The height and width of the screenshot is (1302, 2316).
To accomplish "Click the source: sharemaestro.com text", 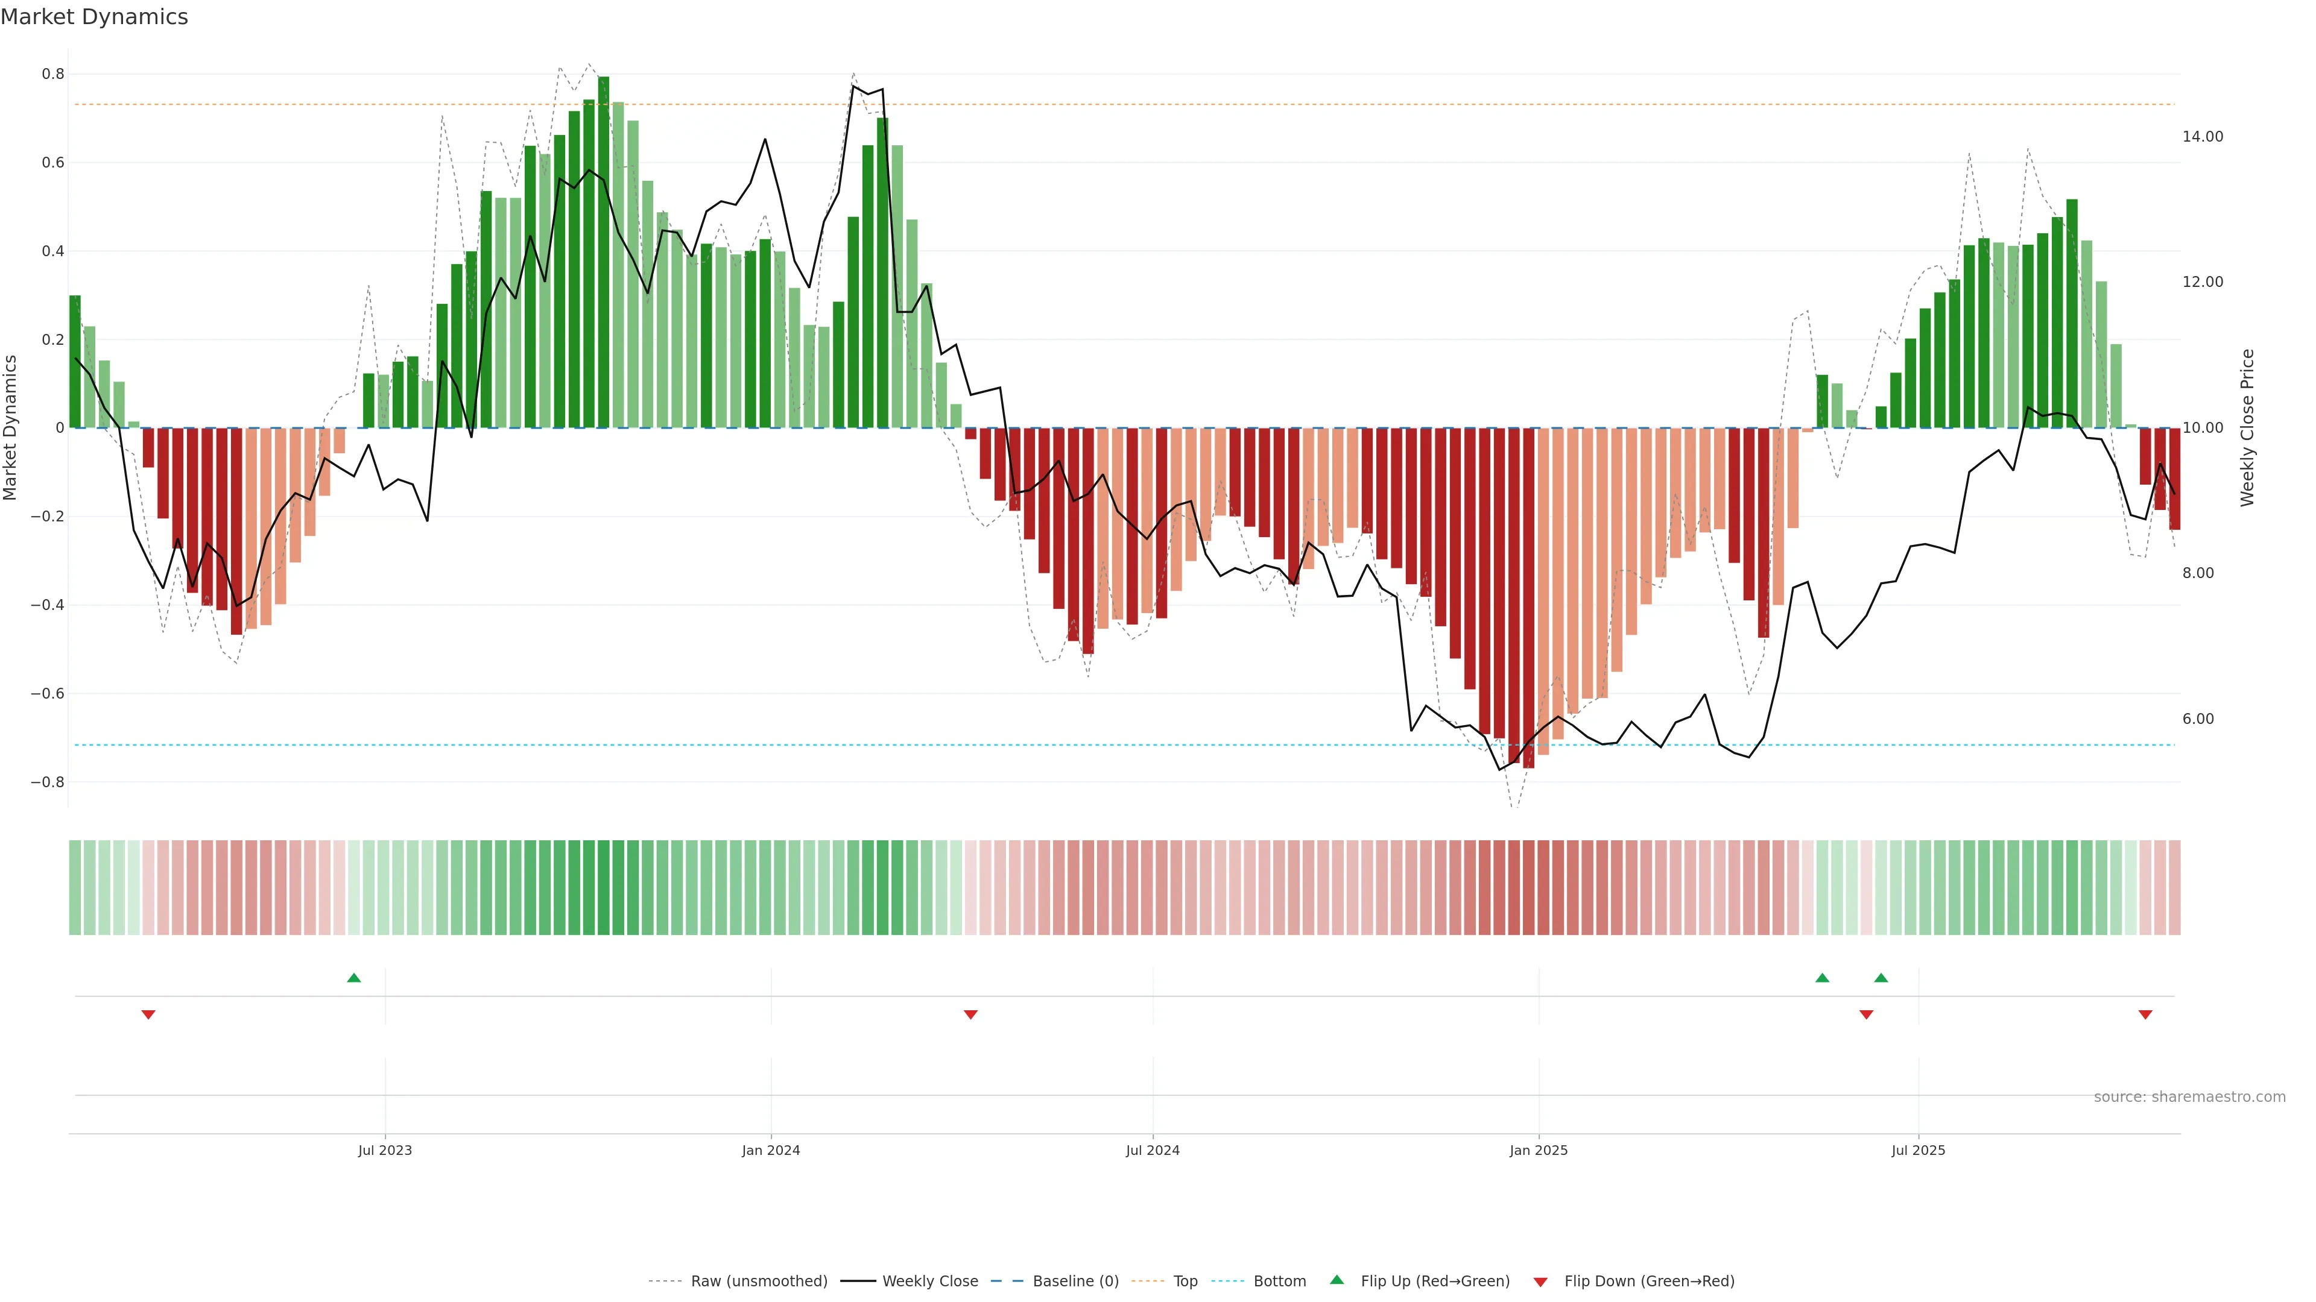I will [x=2189, y=1097].
